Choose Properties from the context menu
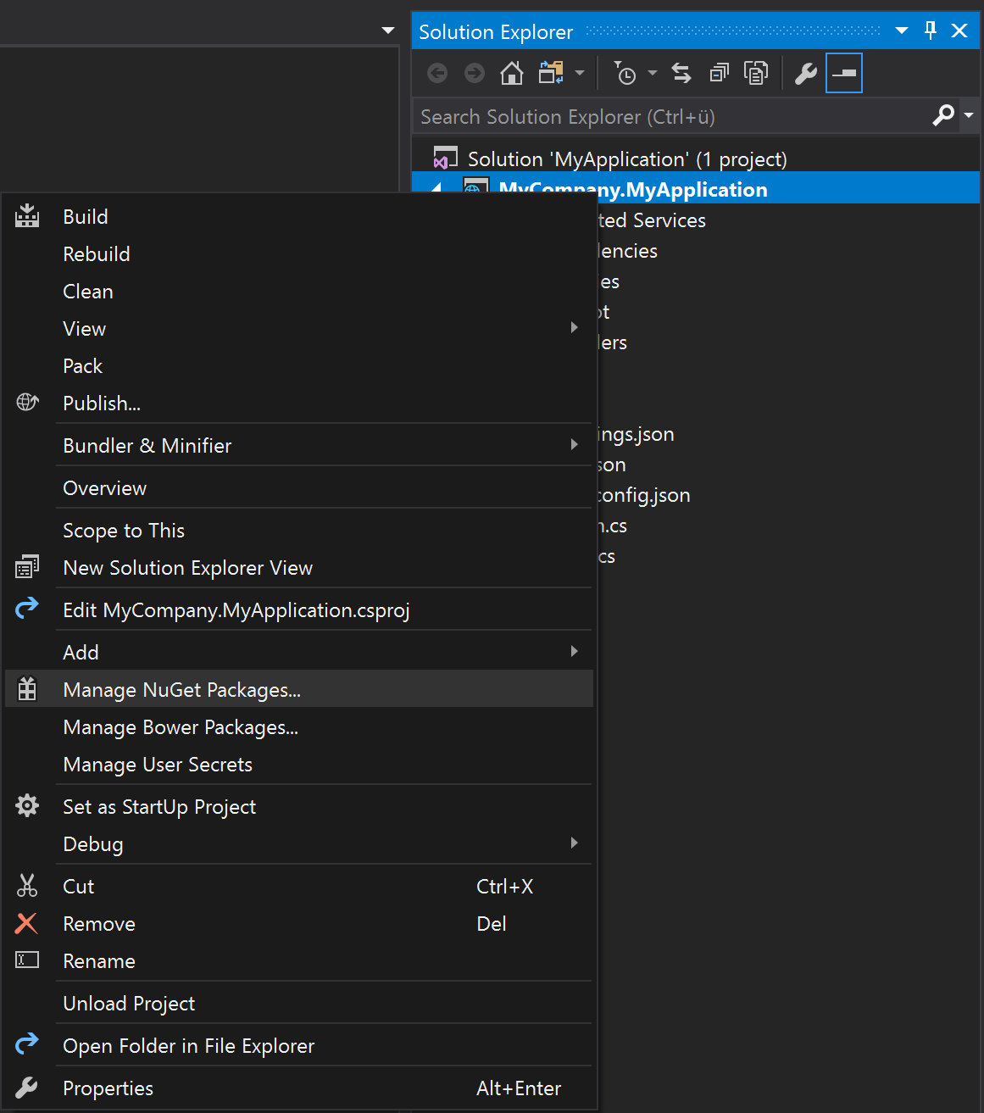This screenshot has height=1113, width=984. 108,1088
